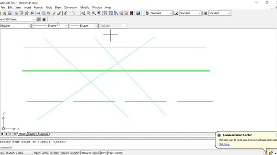Open the dimension style Standard dropdown
This screenshot has height=155, width=277.
[x=200, y=13]
